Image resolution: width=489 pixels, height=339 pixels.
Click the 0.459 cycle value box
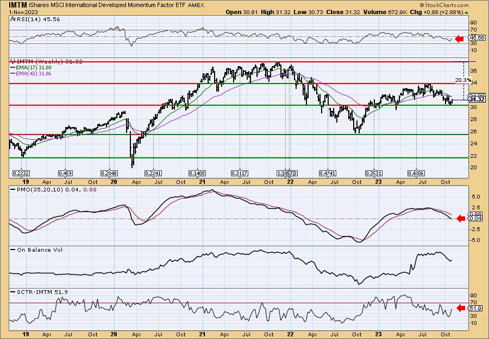(66, 173)
